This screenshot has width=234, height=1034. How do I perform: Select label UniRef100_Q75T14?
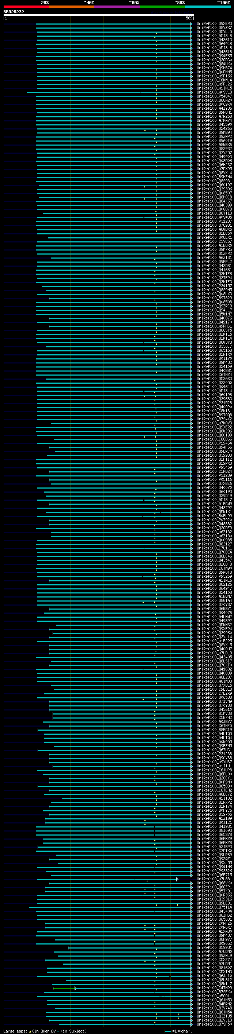(x=214, y=907)
